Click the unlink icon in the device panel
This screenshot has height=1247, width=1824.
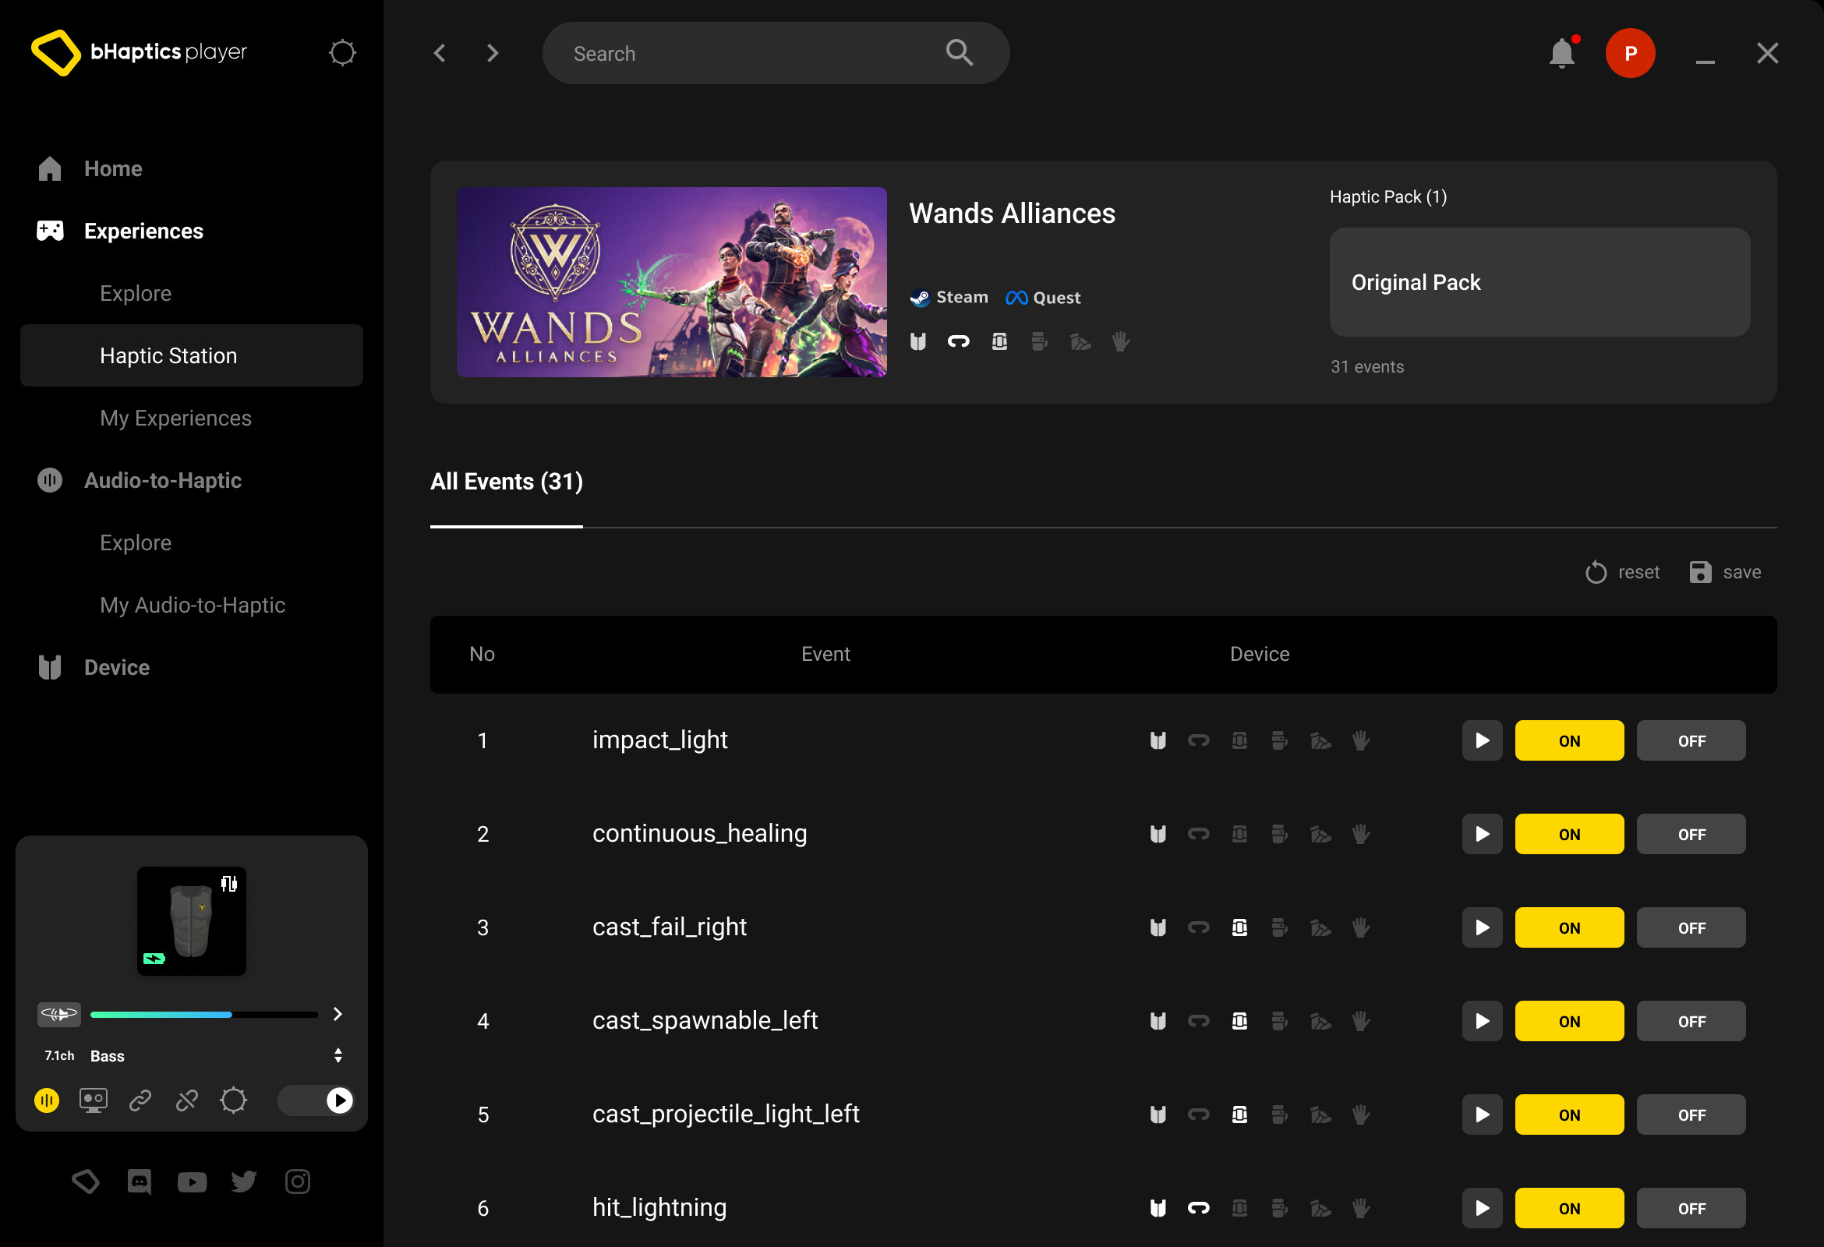187,1100
